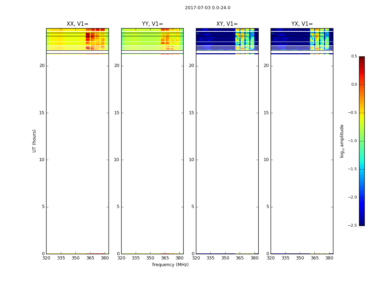The height and width of the screenshot is (282, 370).
Task: Click y-tick 20 of the XX panel
Action: click(42, 66)
